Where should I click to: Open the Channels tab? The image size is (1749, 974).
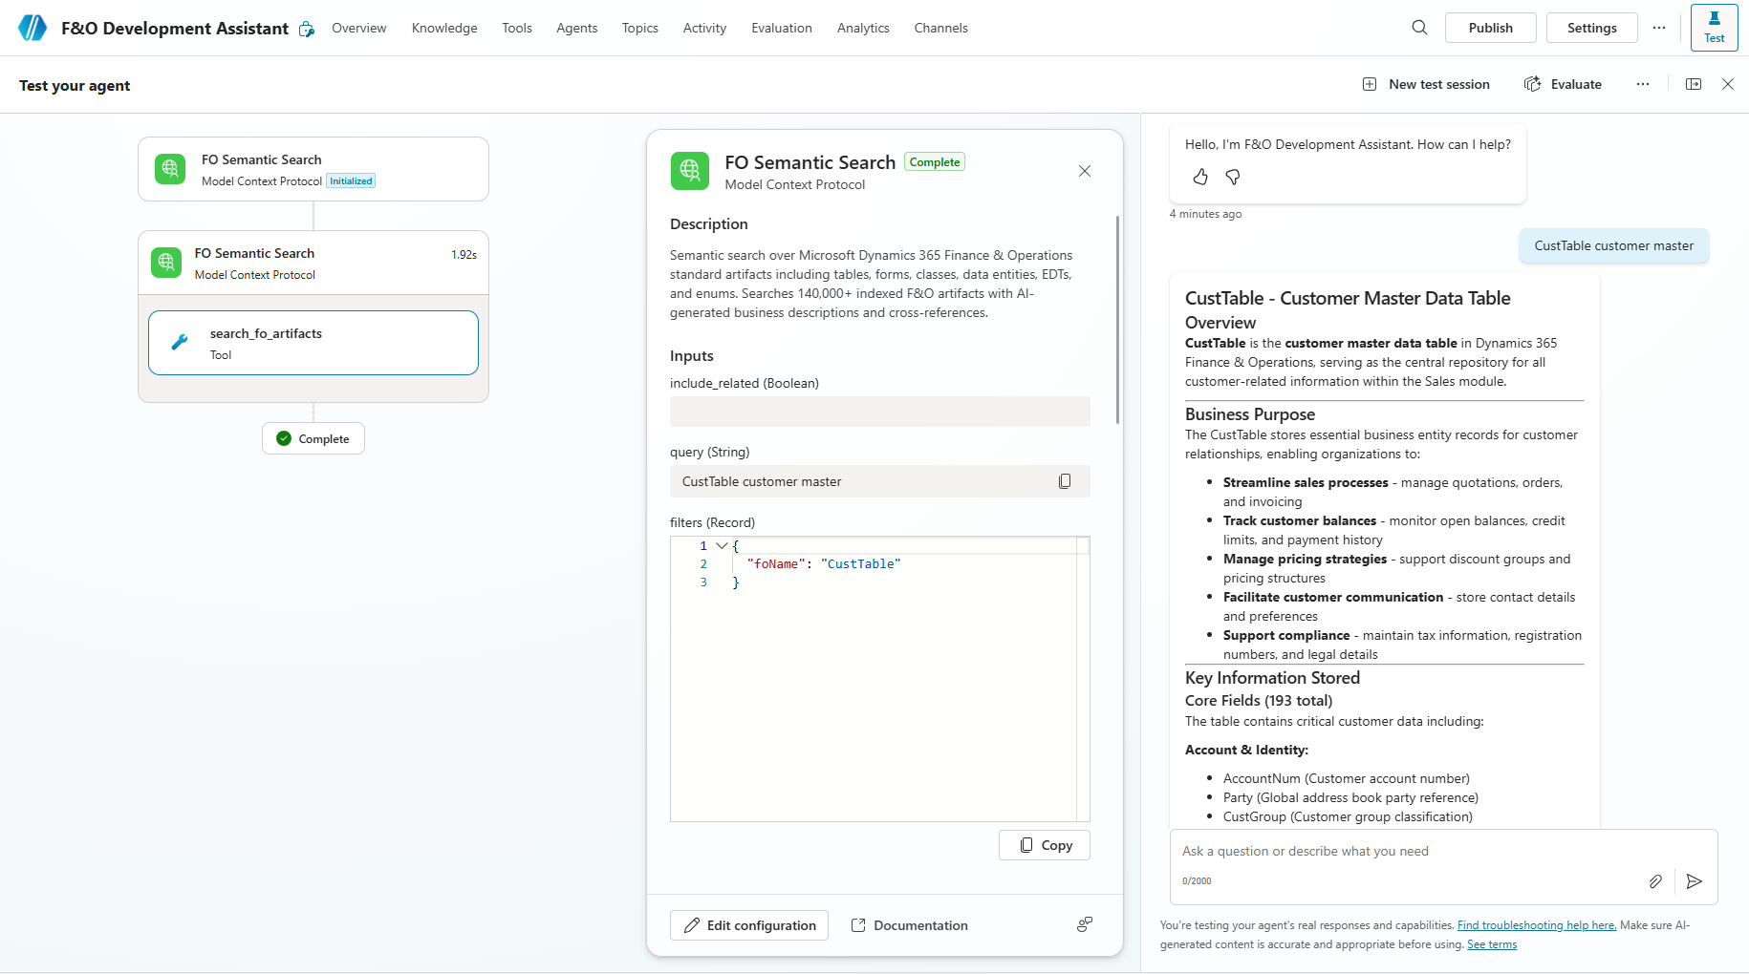pos(940,28)
